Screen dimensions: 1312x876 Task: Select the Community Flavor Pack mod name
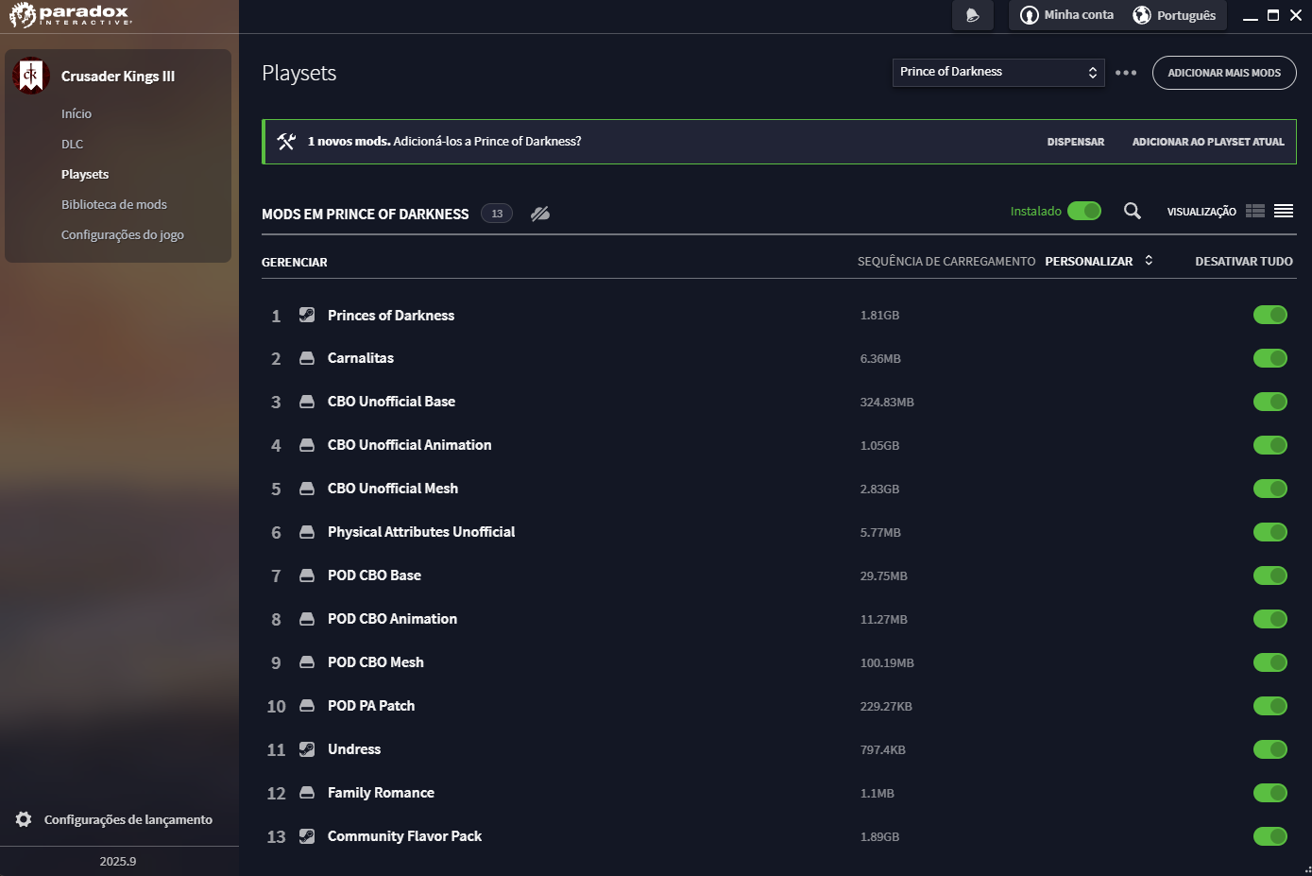pyautogui.click(x=404, y=836)
